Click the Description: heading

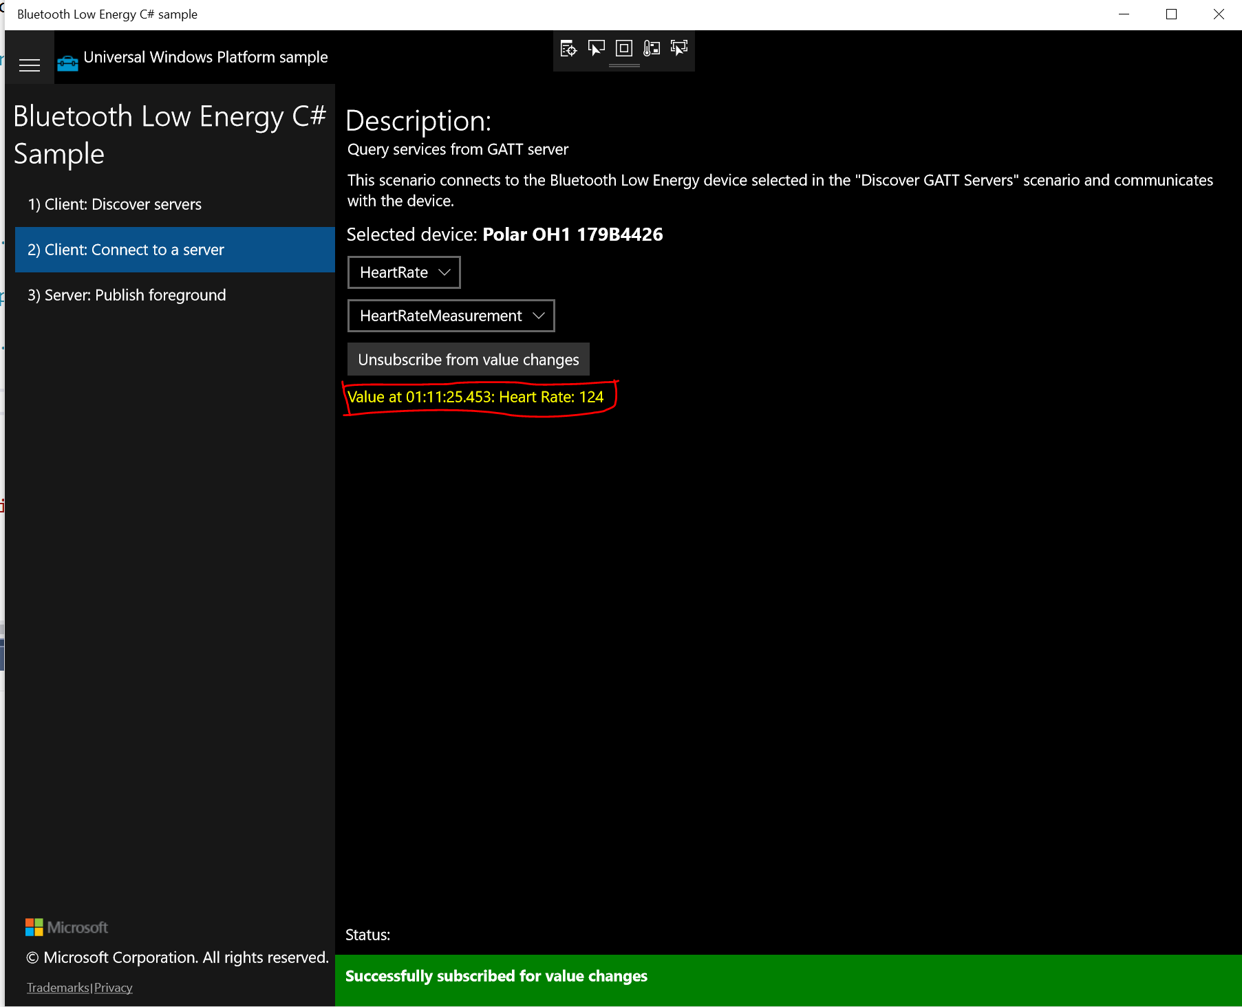418,121
